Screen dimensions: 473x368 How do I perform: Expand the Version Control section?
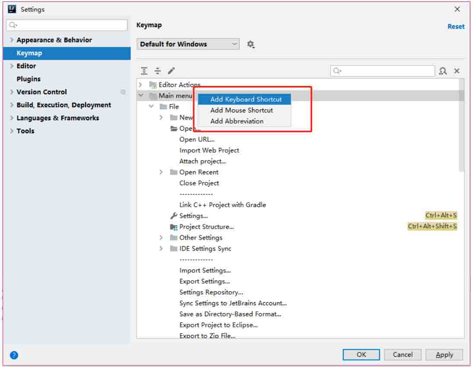(12, 92)
